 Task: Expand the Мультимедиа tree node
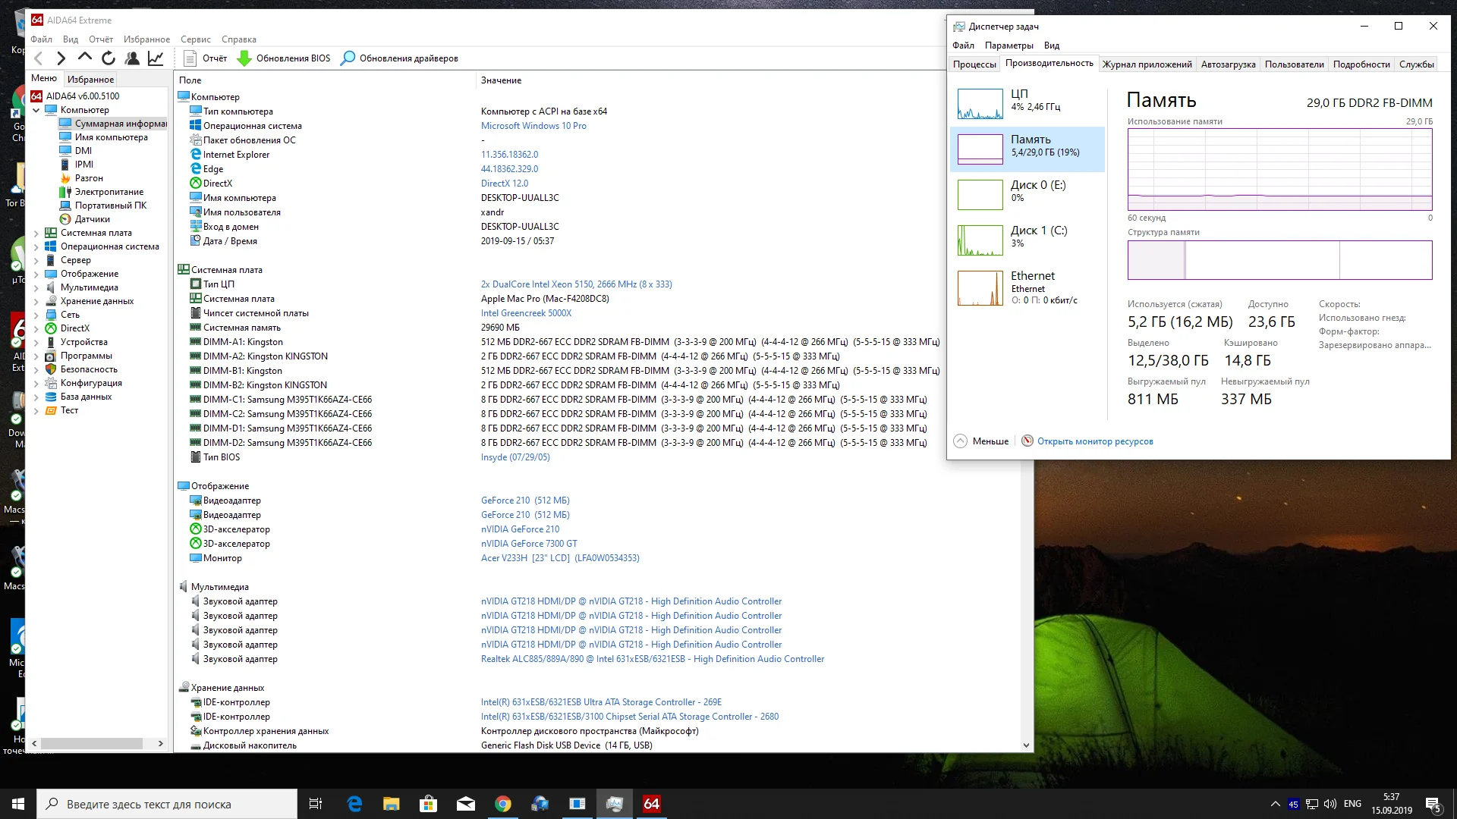point(36,288)
